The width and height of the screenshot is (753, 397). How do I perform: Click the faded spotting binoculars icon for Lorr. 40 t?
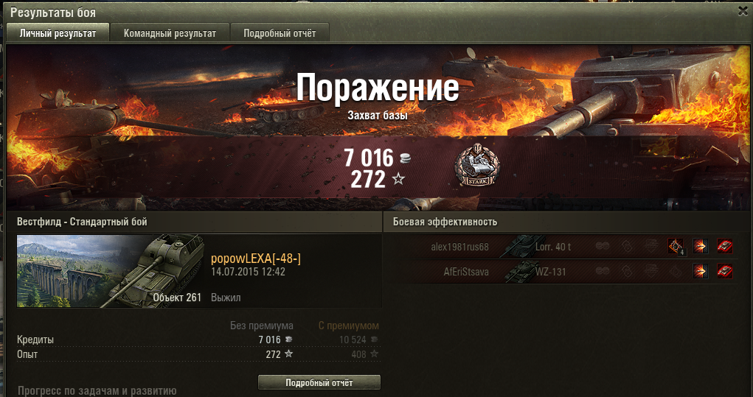pos(603,247)
